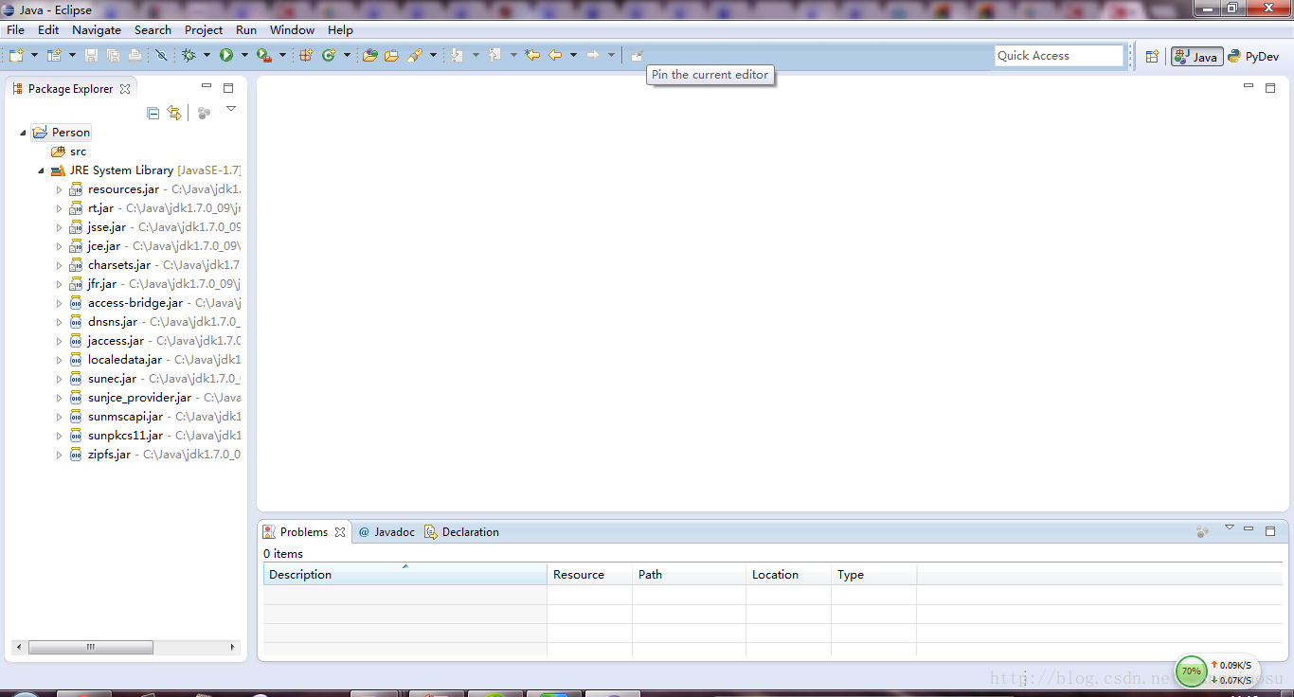Collapse the Person project node
Screen dimensions: 1294x697
pyautogui.click(x=23, y=133)
